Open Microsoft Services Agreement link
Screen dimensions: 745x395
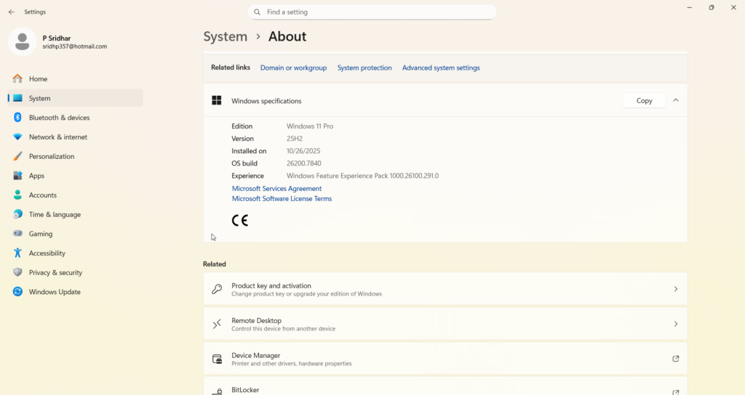[x=276, y=188]
